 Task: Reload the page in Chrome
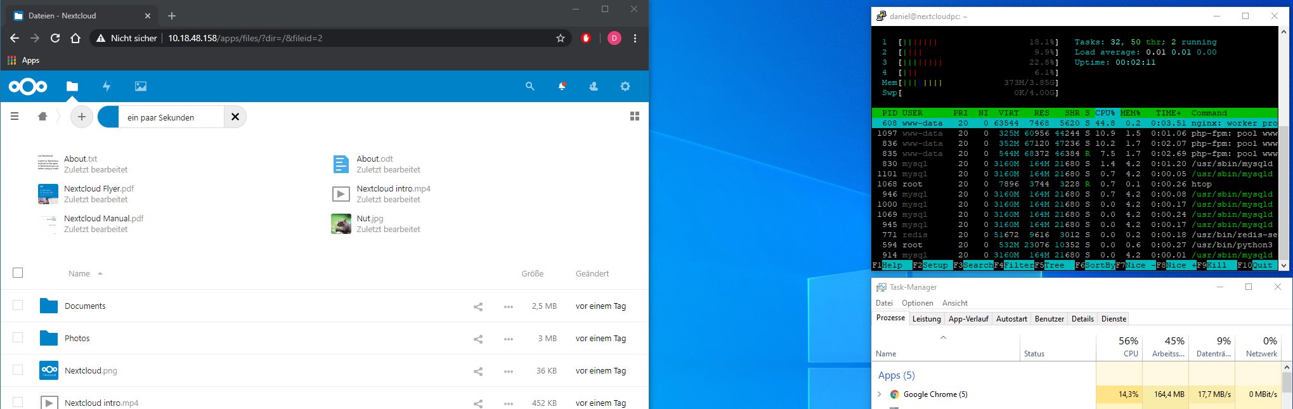tap(55, 38)
